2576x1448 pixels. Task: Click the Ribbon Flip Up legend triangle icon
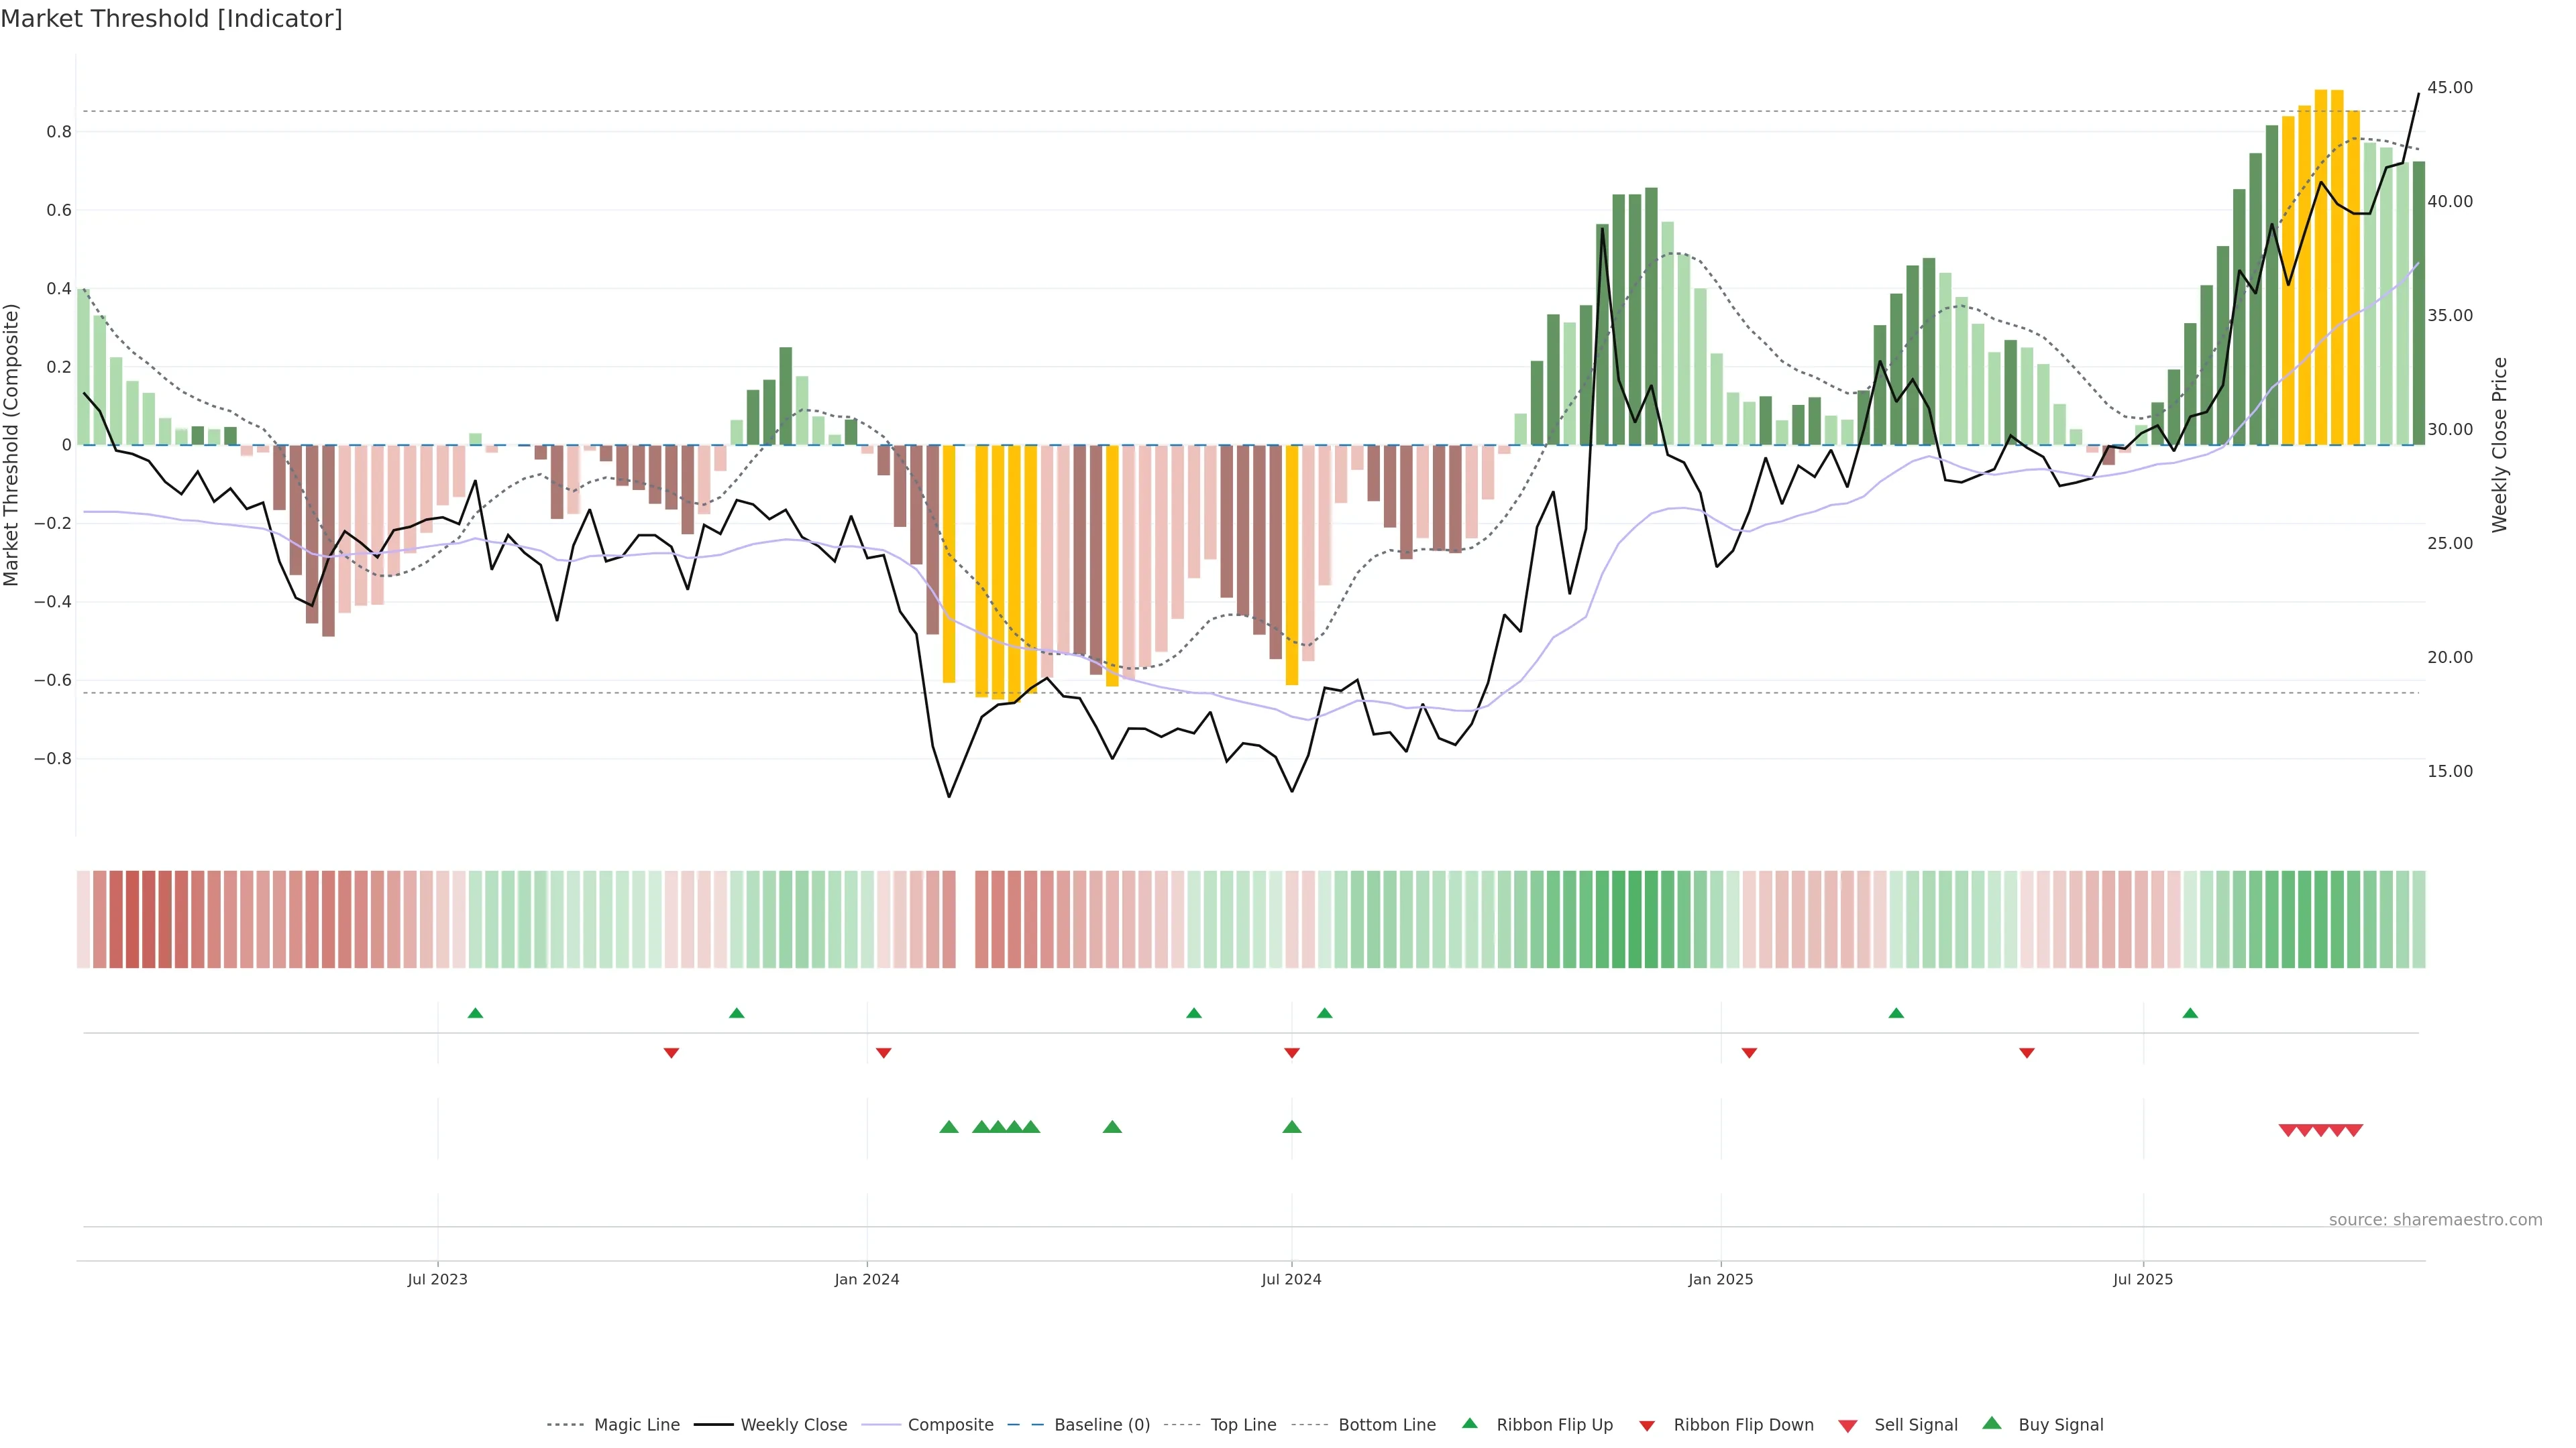pyautogui.click(x=1469, y=1423)
